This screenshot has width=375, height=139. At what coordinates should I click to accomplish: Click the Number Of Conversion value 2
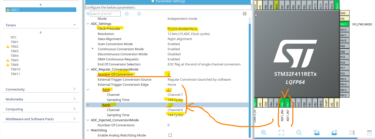[169, 74]
